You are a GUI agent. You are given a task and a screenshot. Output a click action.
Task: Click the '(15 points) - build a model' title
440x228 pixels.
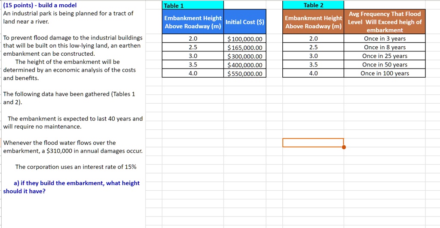tap(40, 5)
